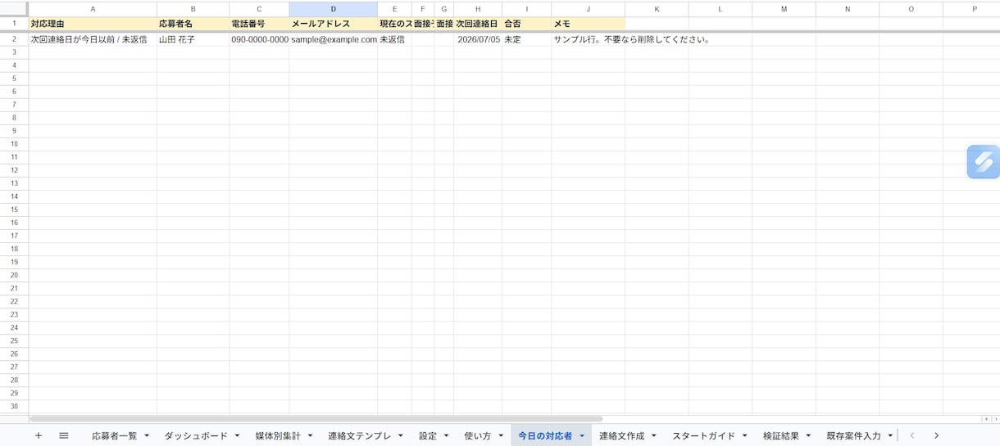The width and height of the screenshot is (1000, 446).
Task: Select the 今日の対応者 sheet tab
Action: pyautogui.click(x=545, y=436)
